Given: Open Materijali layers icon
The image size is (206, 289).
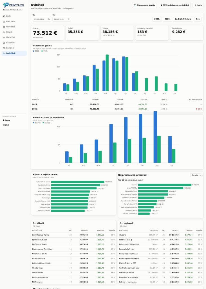Looking at the screenshot, I should (4, 38).
